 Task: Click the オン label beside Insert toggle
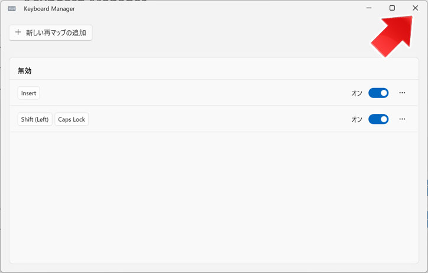coord(356,93)
